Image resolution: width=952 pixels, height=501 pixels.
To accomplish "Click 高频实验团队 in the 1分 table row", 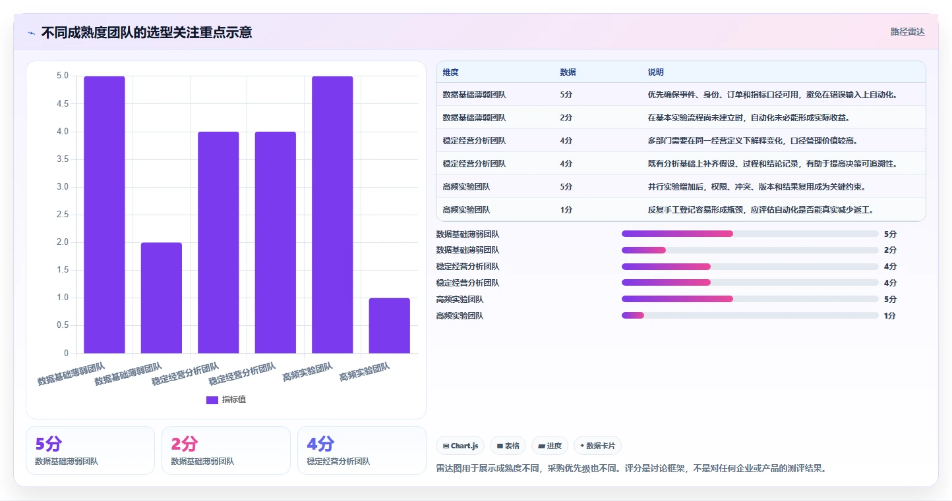I will (x=467, y=210).
